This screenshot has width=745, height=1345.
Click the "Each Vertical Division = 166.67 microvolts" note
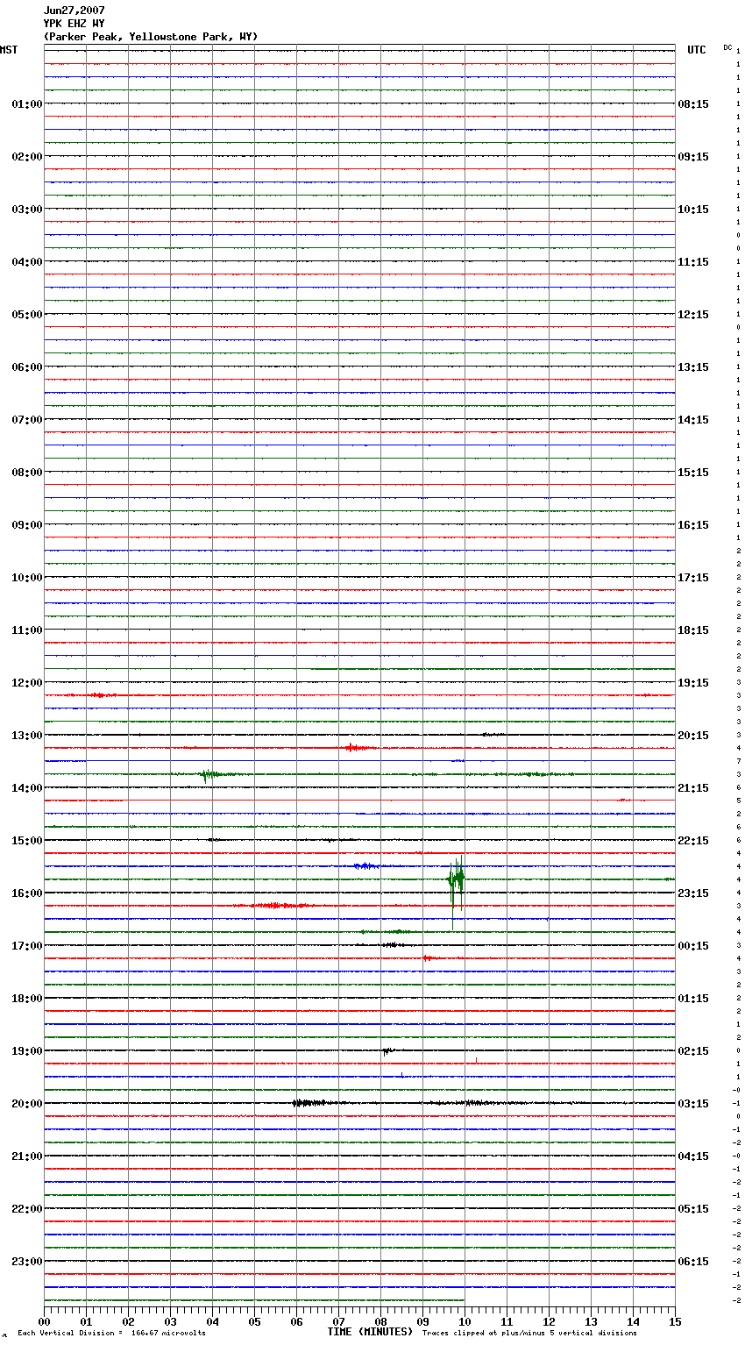111,1334
